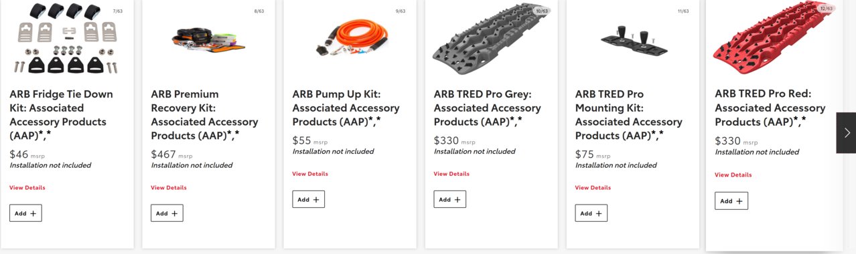Screen dimensions: 856x254
Task: Open the orange Pump Up Kit hose image
Action: pos(350,40)
